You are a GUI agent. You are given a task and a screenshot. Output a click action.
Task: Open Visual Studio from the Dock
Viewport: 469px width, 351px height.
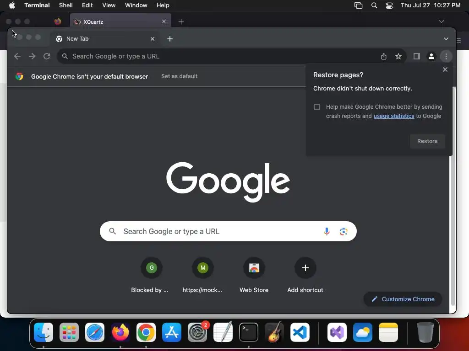pos(337,332)
